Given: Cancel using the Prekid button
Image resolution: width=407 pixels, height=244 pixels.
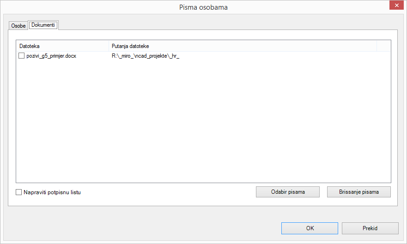Looking at the screenshot, I should [370, 228].
